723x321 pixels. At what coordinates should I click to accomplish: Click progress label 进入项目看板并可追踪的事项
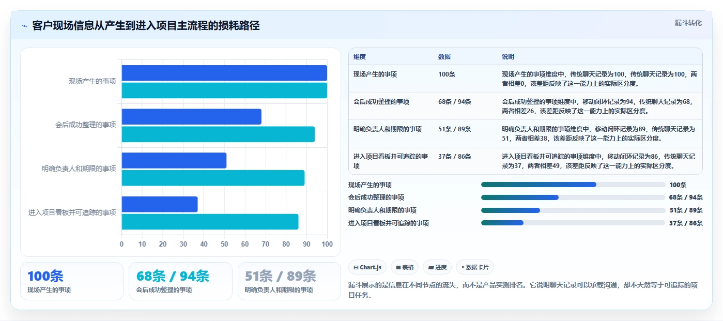click(x=389, y=223)
